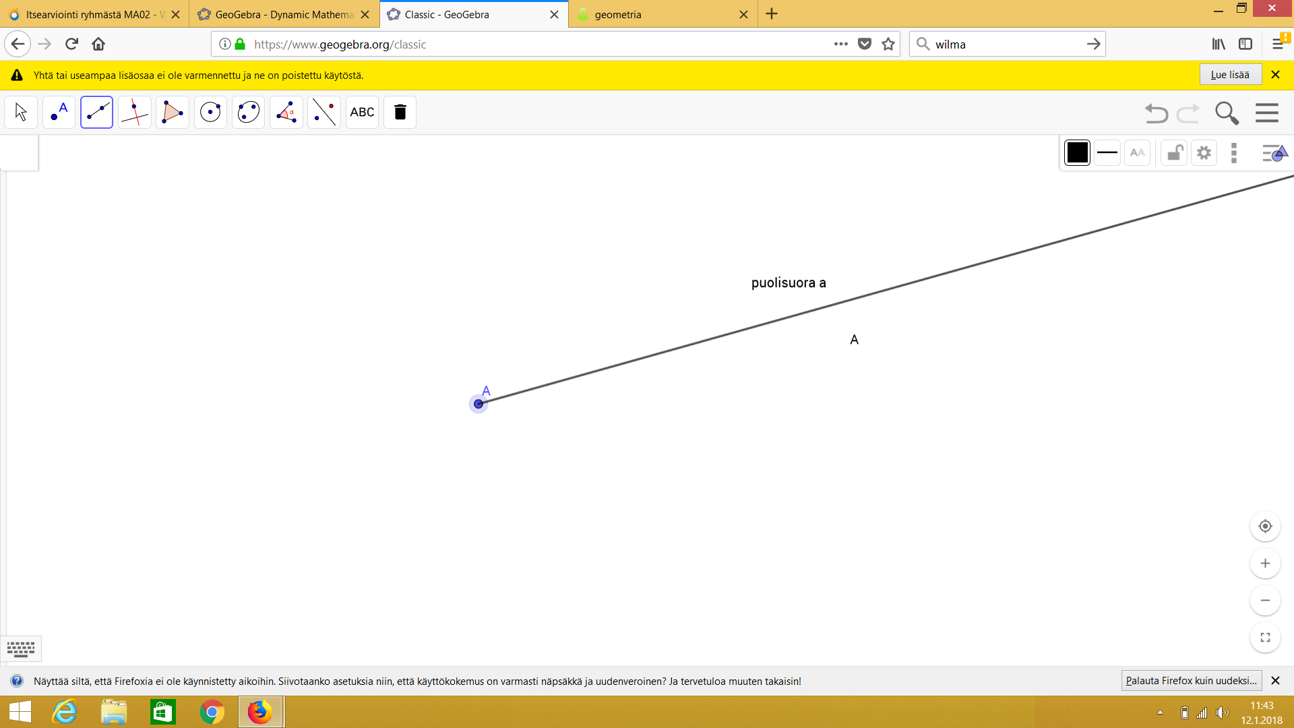Select the Ellipse conic tool

click(248, 112)
